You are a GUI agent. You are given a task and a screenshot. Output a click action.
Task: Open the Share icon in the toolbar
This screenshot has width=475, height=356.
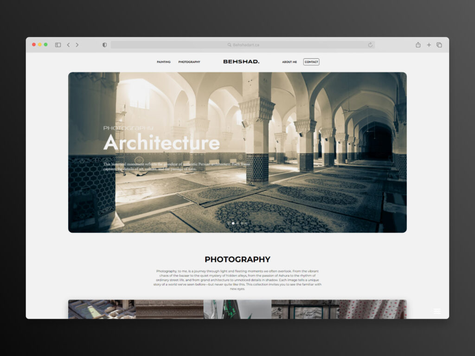click(x=418, y=45)
